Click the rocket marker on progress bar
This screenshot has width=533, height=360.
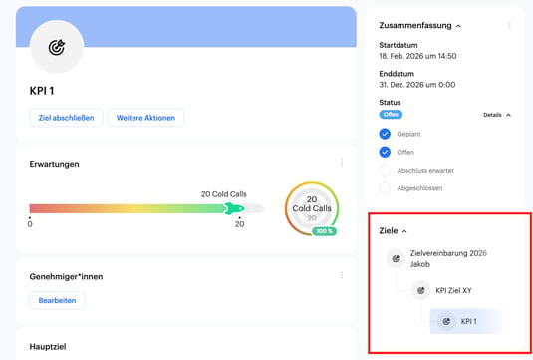(x=234, y=208)
